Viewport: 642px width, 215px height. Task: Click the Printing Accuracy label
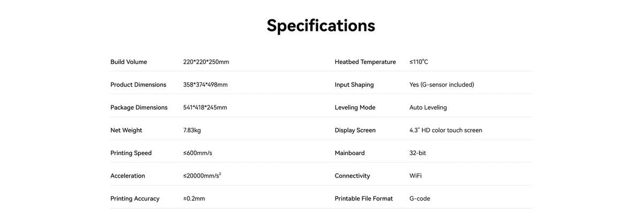135,199
